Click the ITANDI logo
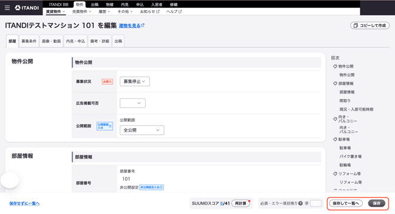 click(x=27, y=8)
